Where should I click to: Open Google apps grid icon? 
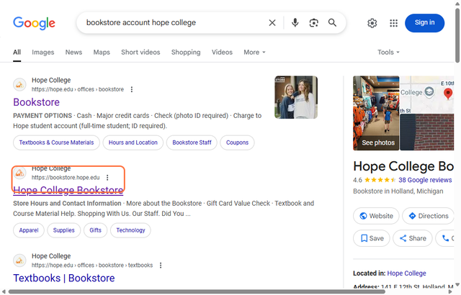click(393, 23)
